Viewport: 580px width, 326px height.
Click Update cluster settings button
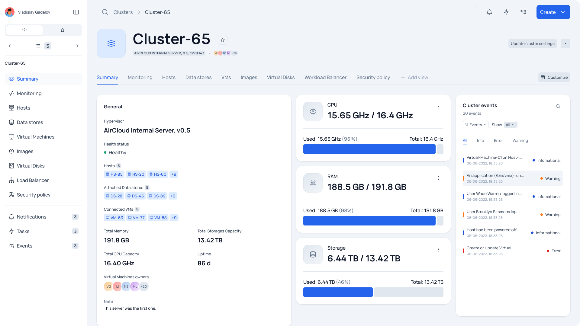[532, 43]
